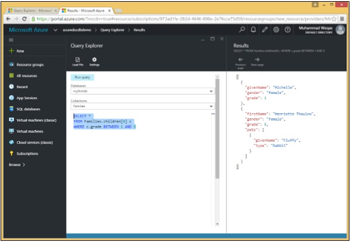Image resolution: width=350 pixels, height=242 pixels.
Task: Click the Load File icon
Action: point(78,59)
